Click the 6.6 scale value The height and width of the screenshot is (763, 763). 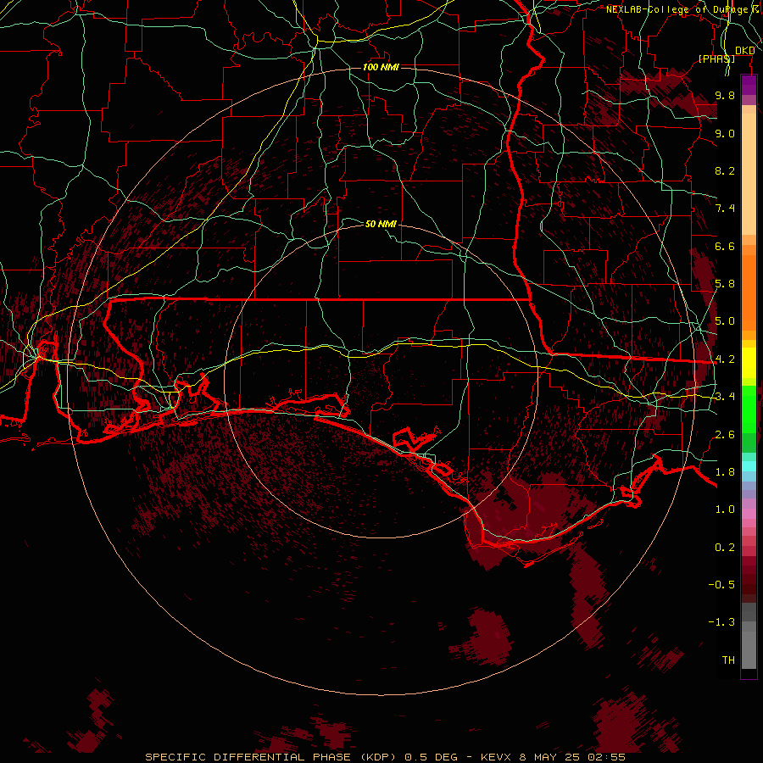pos(725,246)
